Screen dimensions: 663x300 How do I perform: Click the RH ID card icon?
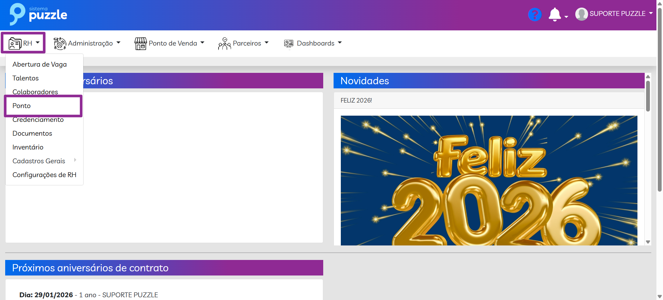pos(15,43)
